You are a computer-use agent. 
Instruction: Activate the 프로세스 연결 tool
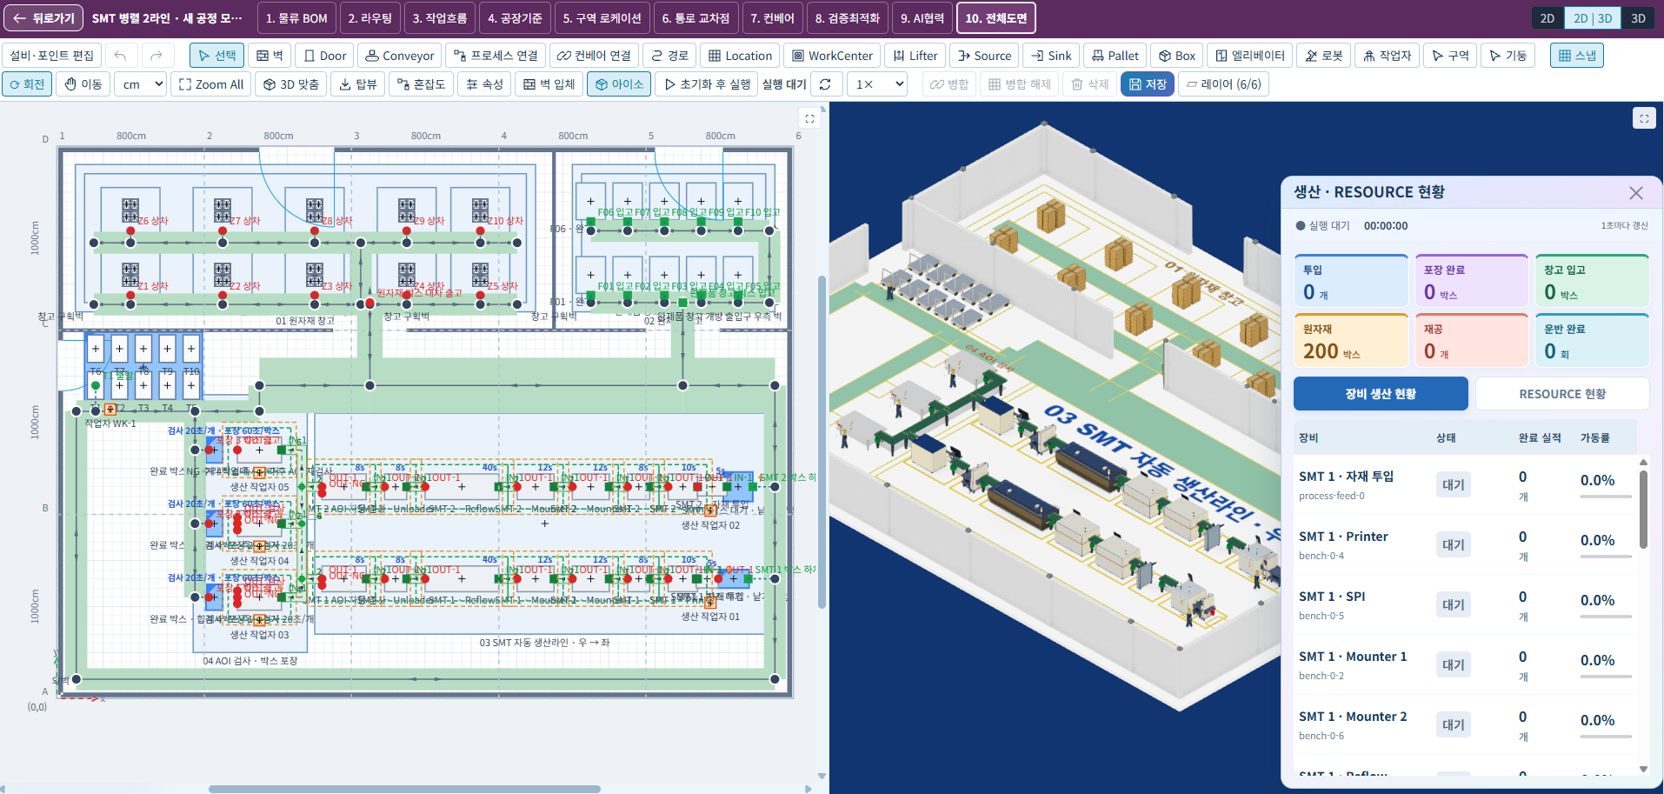tap(496, 56)
